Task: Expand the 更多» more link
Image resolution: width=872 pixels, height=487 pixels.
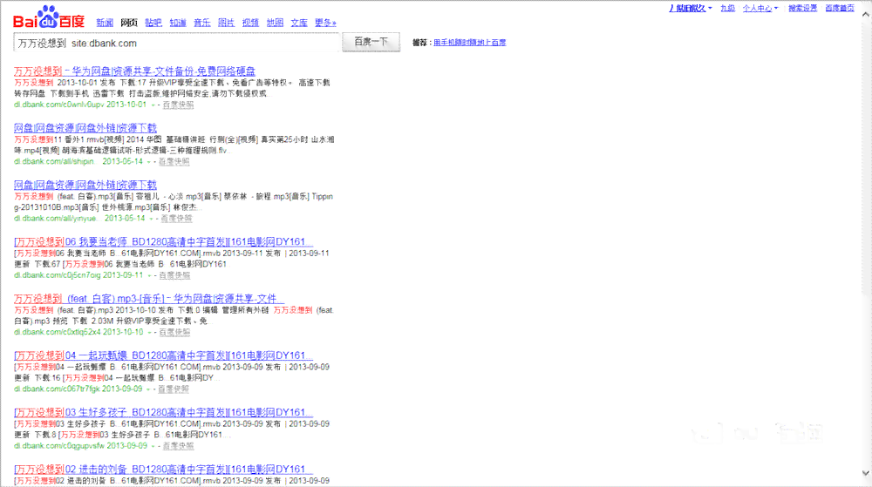Action: [325, 23]
